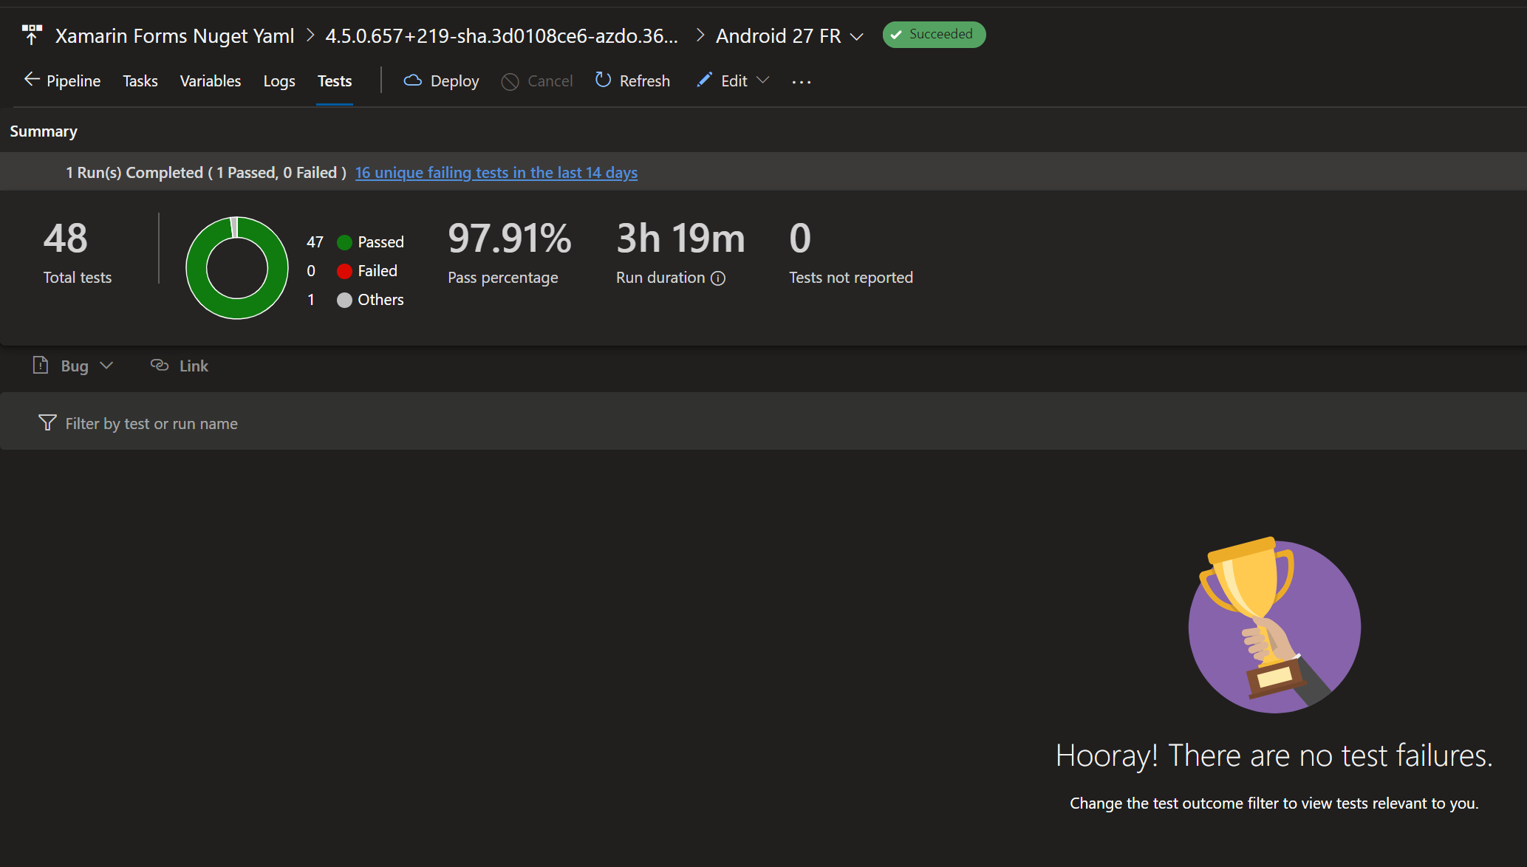Click the Succeeded status badge
The width and height of the screenshot is (1527, 867).
[933, 34]
